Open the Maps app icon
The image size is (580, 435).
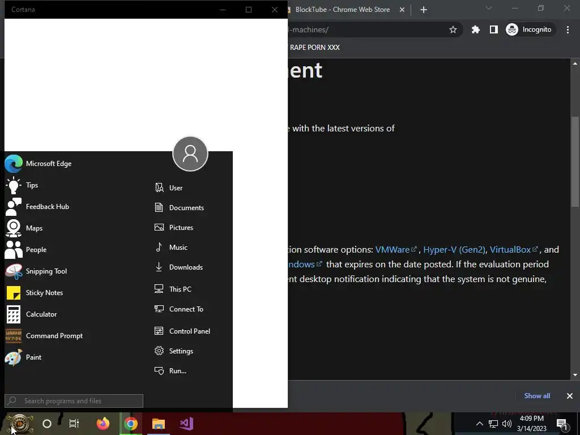click(14, 228)
